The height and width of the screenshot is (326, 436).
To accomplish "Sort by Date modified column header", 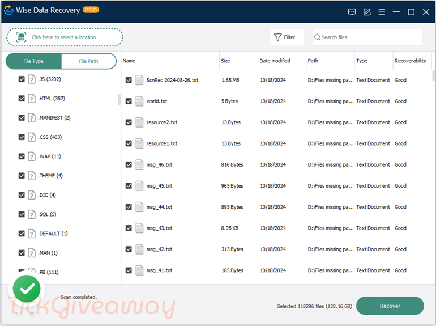I will pyautogui.click(x=281, y=61).
